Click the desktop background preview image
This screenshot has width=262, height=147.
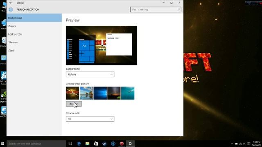click(102, 45)
